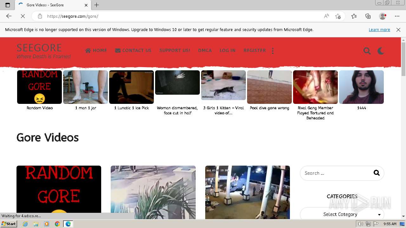Go back to the previous page
Image resolution: width=406 pixels, height=228 pixels.
tap(9, 16)
